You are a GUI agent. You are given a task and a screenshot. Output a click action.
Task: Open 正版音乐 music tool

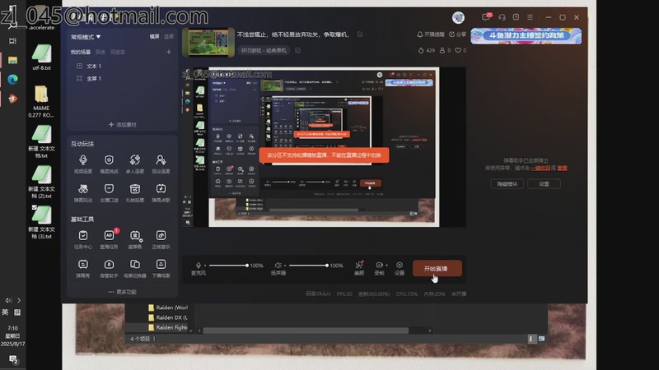[x=161, y=239]
